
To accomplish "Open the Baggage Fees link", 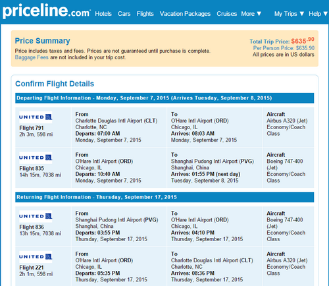I will tap(32, 57).
